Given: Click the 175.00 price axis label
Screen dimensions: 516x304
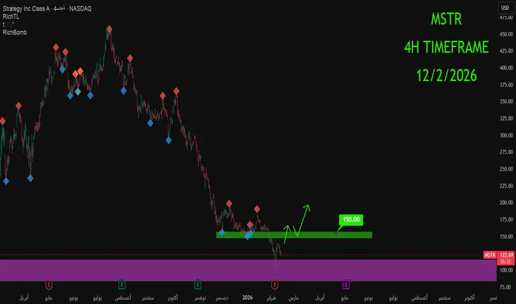Looking at the screenshot, I should [x=506, y=219].
